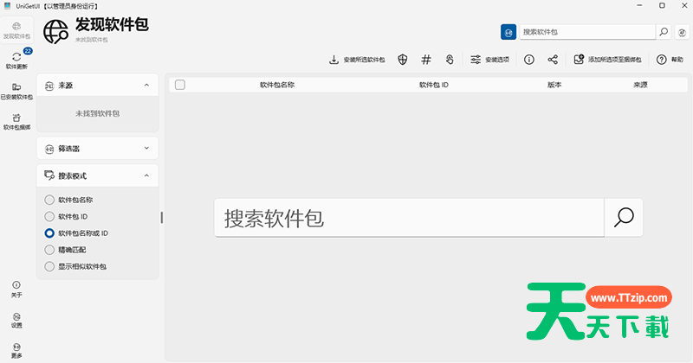This screenshot has height=363, width=693.
Task: Click the share package icon
Action: [553, 60]
